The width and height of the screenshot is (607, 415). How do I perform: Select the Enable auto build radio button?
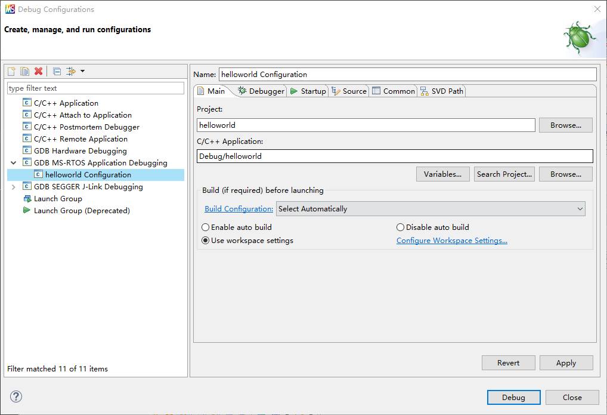[206, 228]
